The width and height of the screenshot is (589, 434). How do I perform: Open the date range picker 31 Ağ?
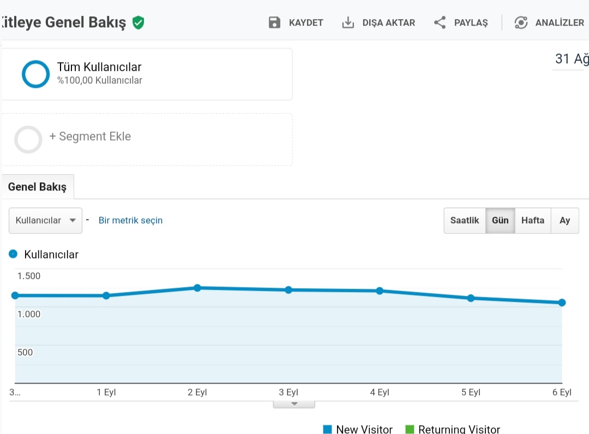click(571, 59)
